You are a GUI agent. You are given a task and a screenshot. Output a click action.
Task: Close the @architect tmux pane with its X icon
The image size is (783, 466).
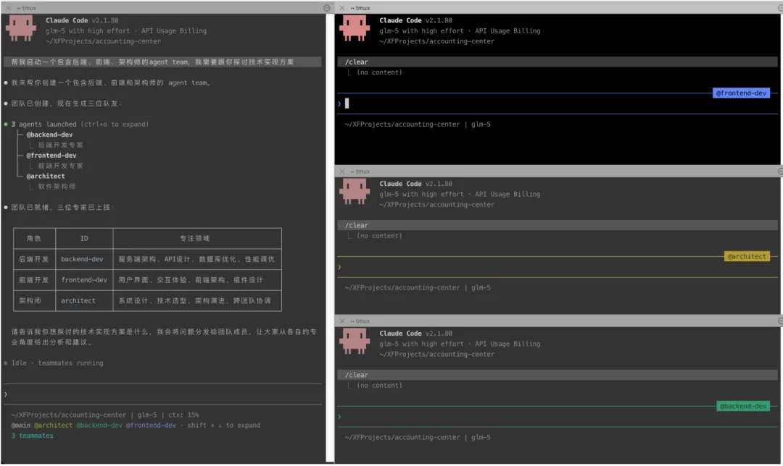point(342,171)
